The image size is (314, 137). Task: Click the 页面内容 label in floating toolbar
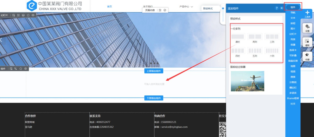tap(150, 10)
